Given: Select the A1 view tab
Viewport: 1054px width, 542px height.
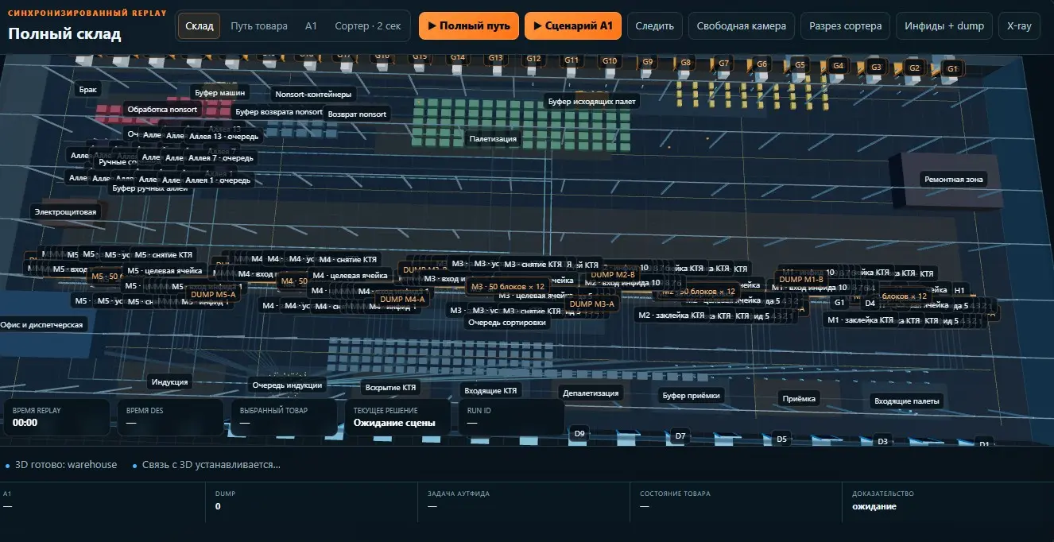Looking at the screenshot, I should coord(311,26).
